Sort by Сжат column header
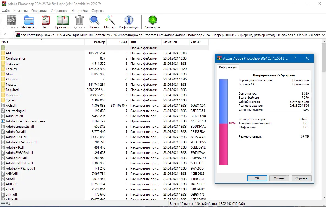Image resolution: width=326 pixels, height=207 pixels. (x=118, y=42)
